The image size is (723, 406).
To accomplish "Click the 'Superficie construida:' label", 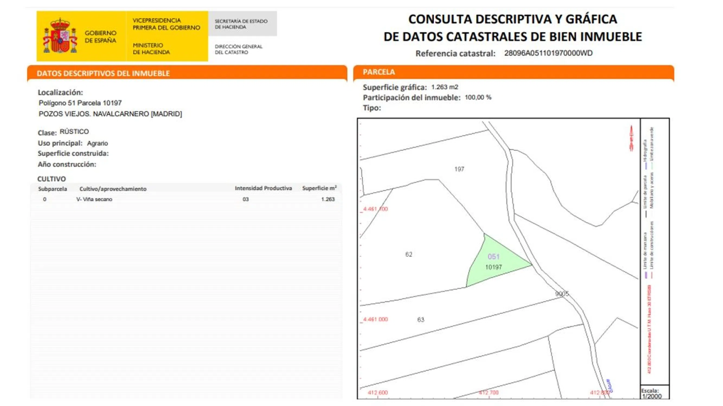I will pos(73,153).
